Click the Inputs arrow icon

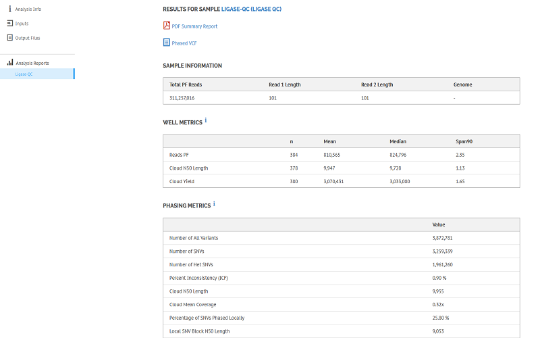pyautogui.click(x=9, y=24)
